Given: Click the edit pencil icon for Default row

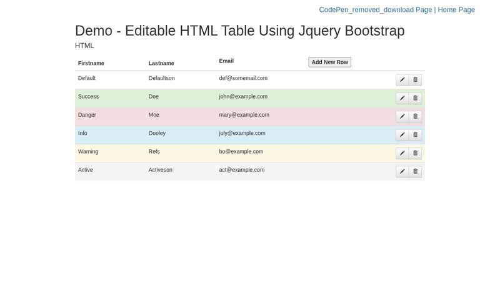Looking at the screenshot, I should pyautogui.click(x=402, y=80).
